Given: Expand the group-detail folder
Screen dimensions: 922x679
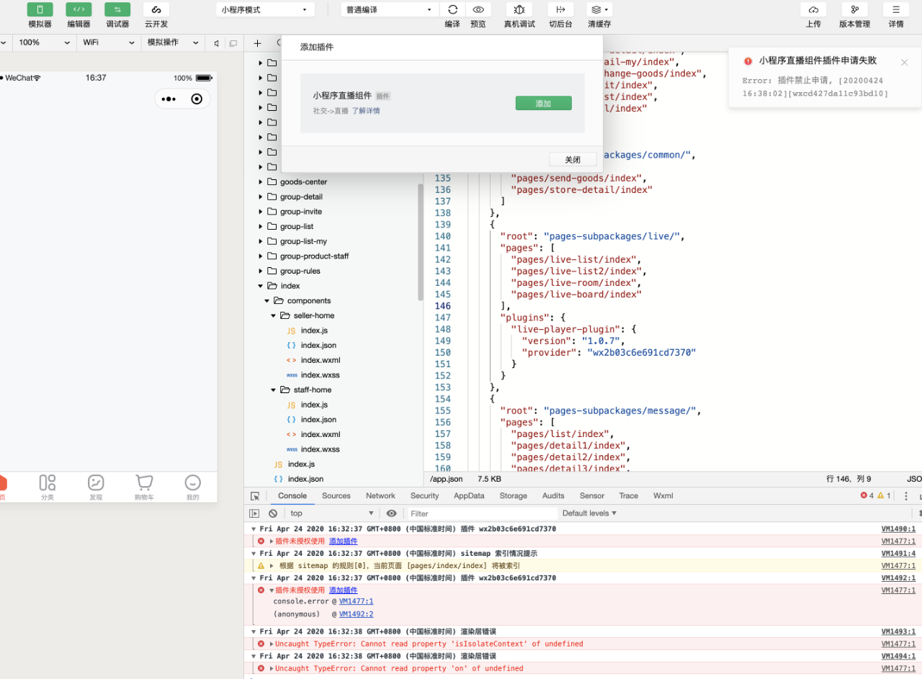Looking at the screenshot, I should coord(261,197).
